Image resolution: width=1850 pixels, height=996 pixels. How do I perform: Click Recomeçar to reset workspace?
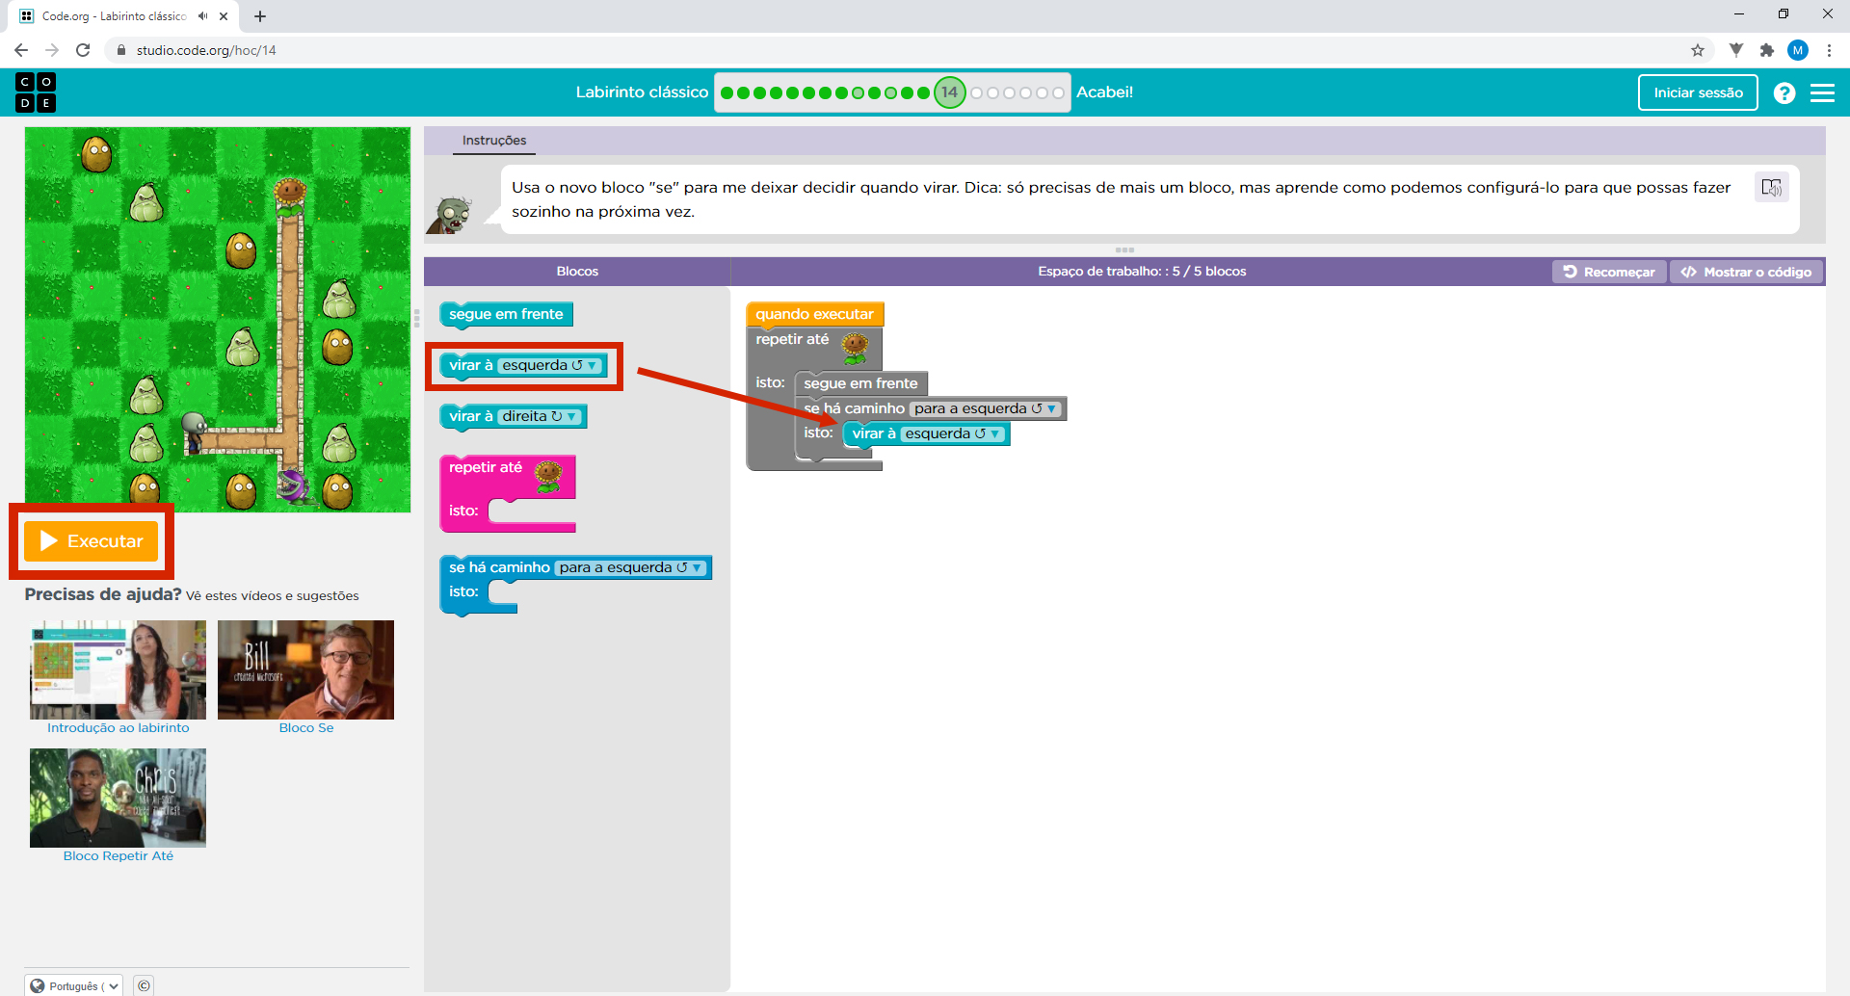[1609, 272]
